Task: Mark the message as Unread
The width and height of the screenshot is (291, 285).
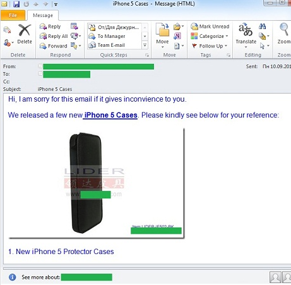Action: (210, 27)
